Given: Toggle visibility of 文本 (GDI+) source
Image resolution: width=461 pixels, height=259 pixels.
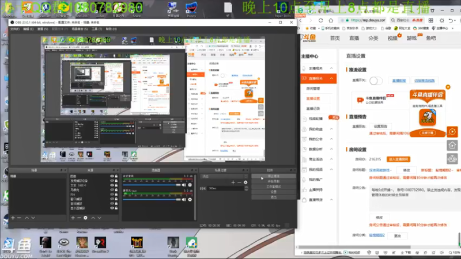Looking at the screenshot, I should click(112, 185).
